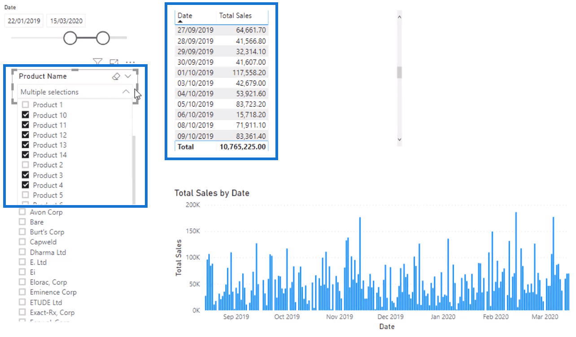Click the 15,718.20 sales value
The height and width of the screenshot is (337, 576).
(x=250, y=114)
